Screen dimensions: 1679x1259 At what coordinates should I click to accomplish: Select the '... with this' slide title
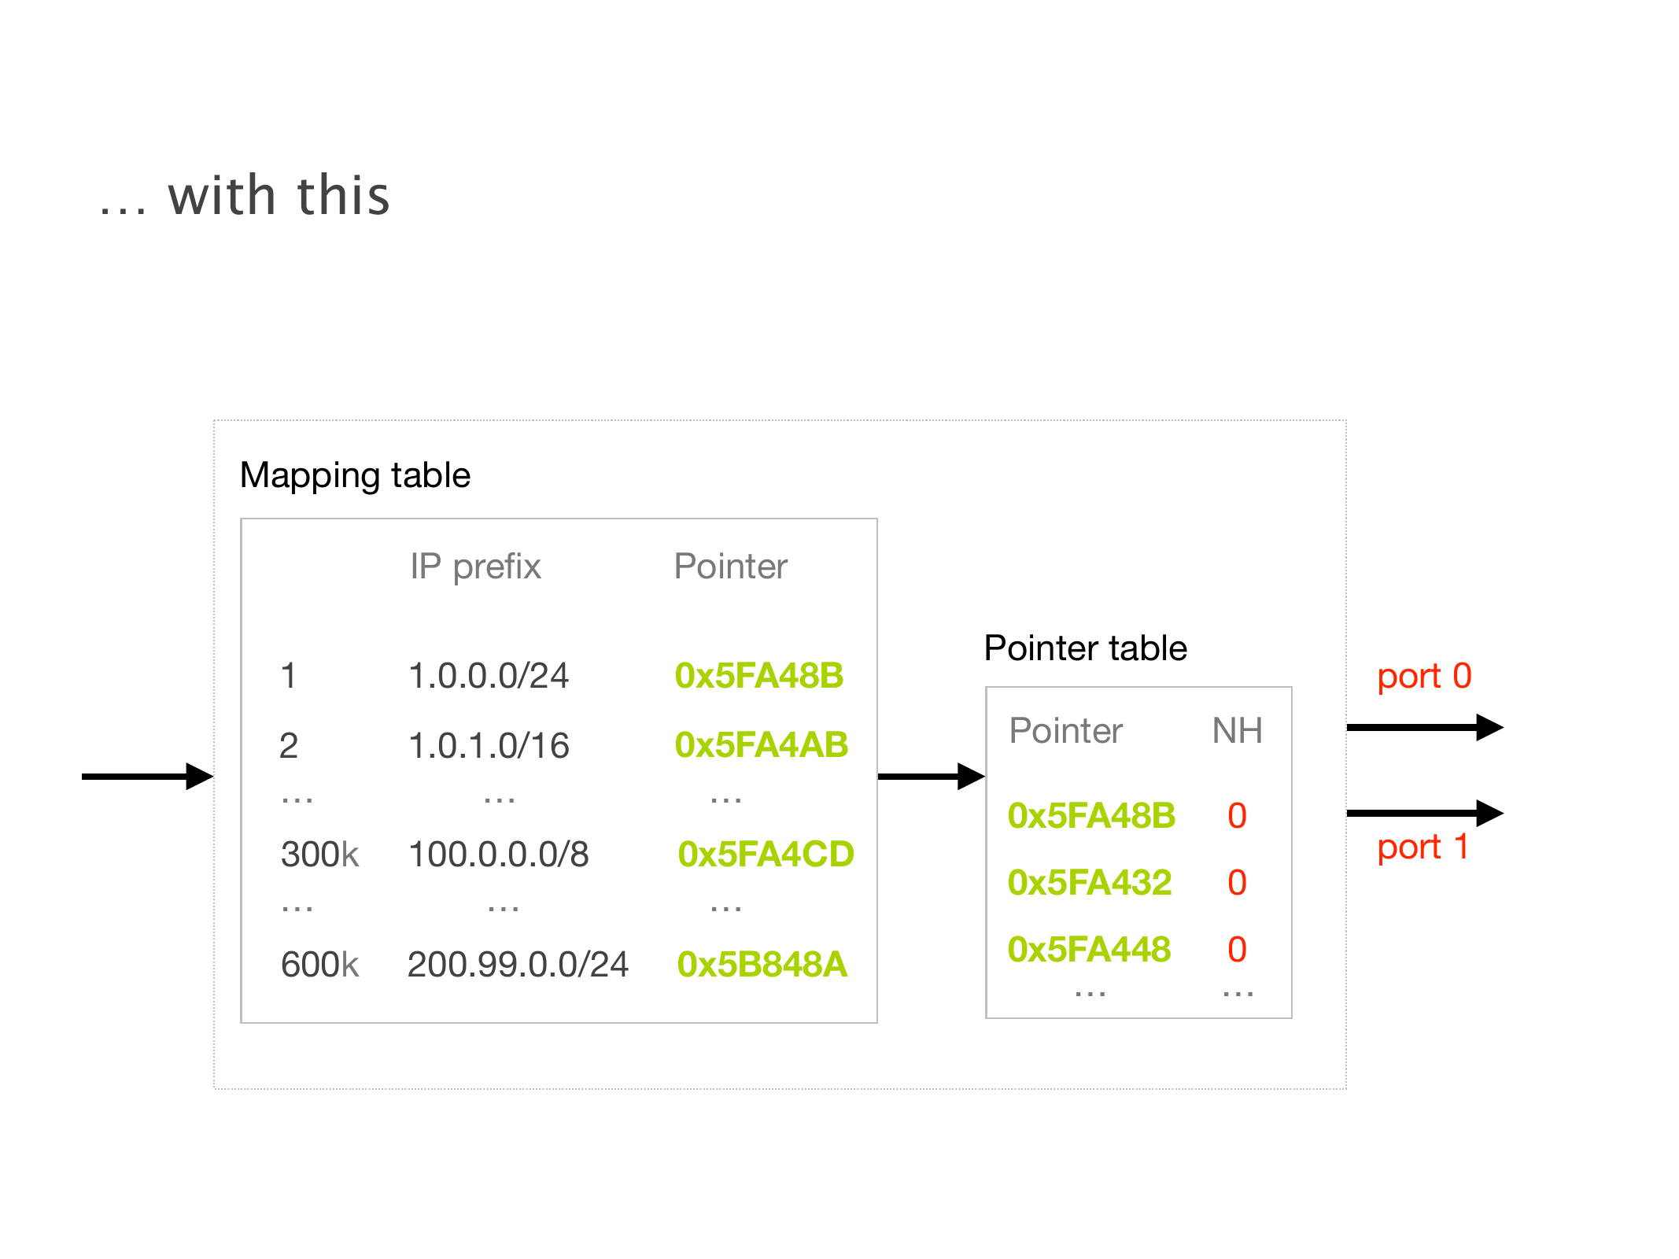pos(245,196)
